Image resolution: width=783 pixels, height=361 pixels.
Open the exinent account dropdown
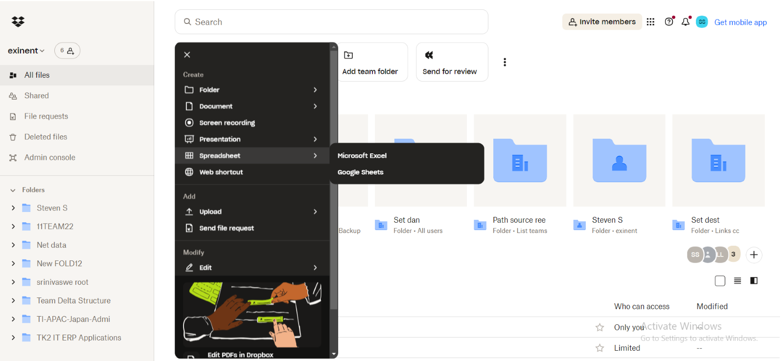click(x=26, y=50)
